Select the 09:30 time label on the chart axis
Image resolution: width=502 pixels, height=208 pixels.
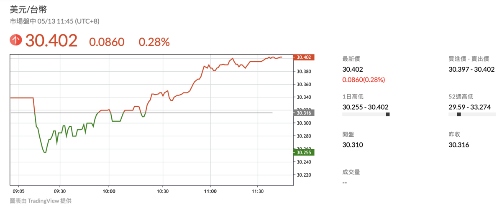[60, 191]
